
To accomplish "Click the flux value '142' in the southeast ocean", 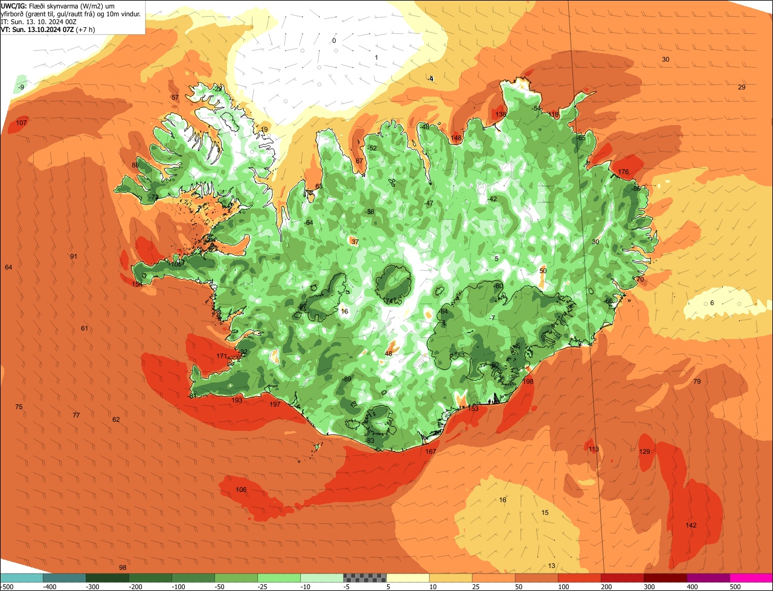I will coord(691,526).
